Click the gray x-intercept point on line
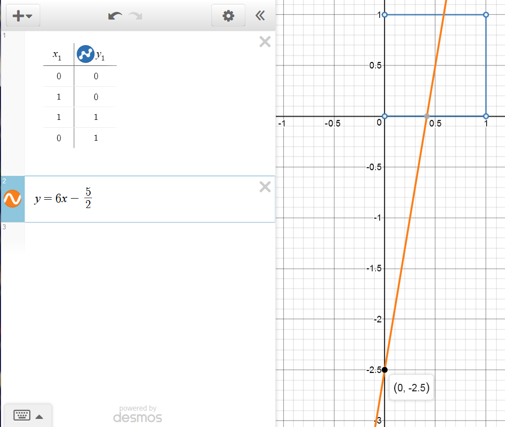The height and width of the screenshot is (427, 505). click(427, 116)
